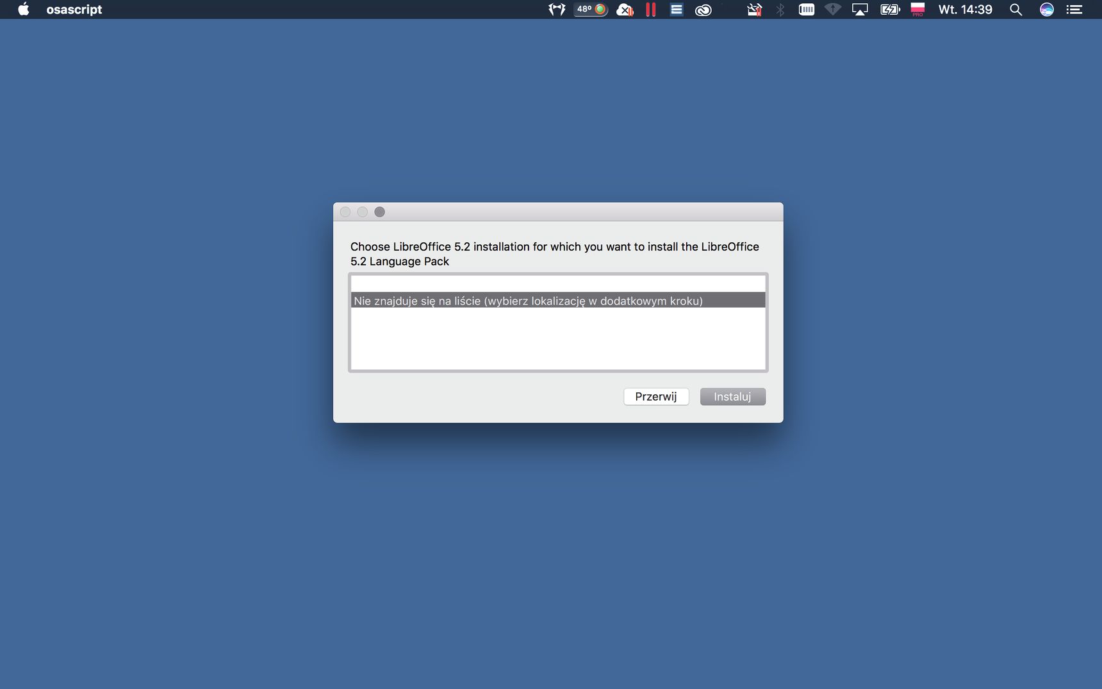Open Spotlight search
The height and width of the screenshot is (689, 1102).
pos(1016,9)
